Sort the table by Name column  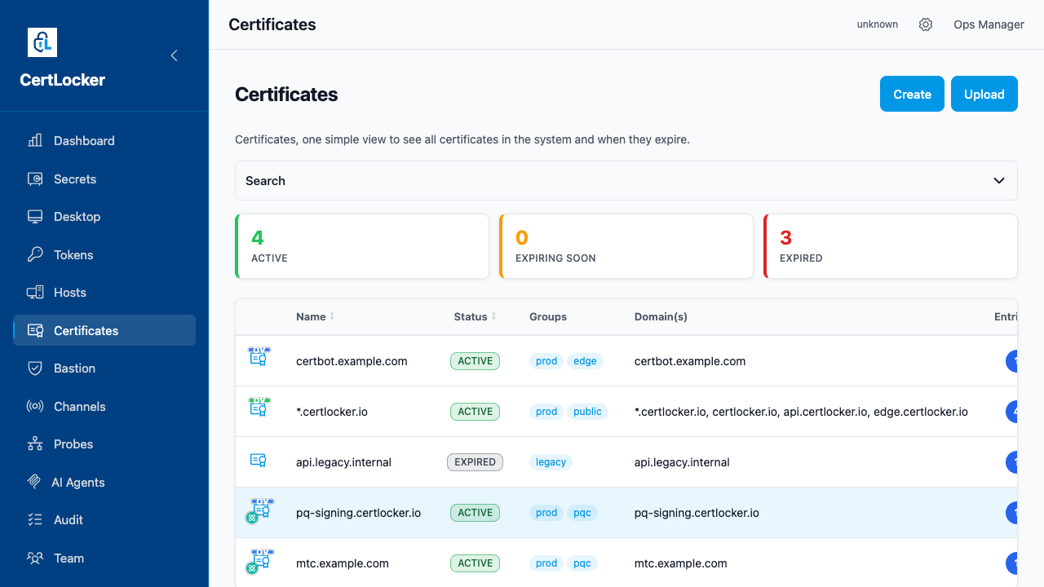coord(316,316)
